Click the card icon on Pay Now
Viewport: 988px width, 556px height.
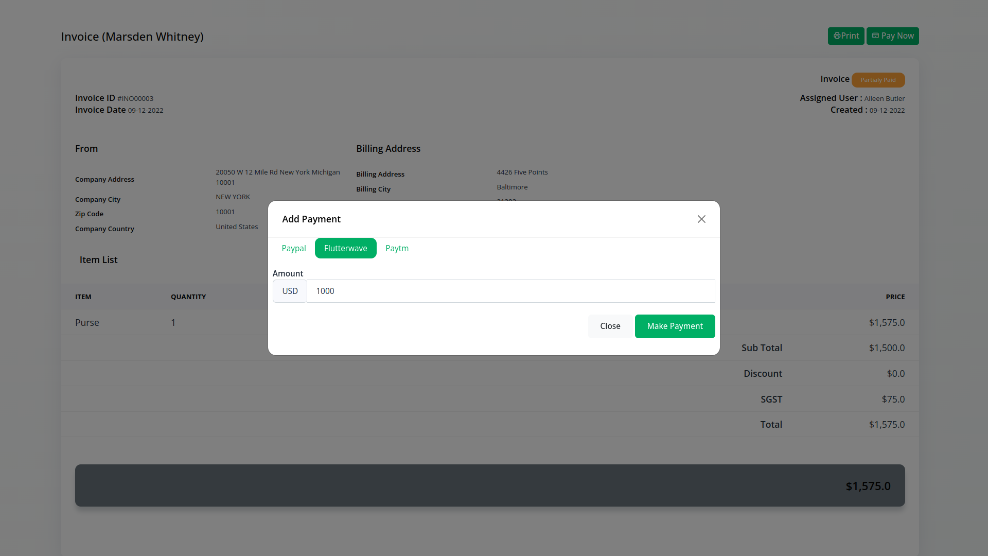coord(875,36)
